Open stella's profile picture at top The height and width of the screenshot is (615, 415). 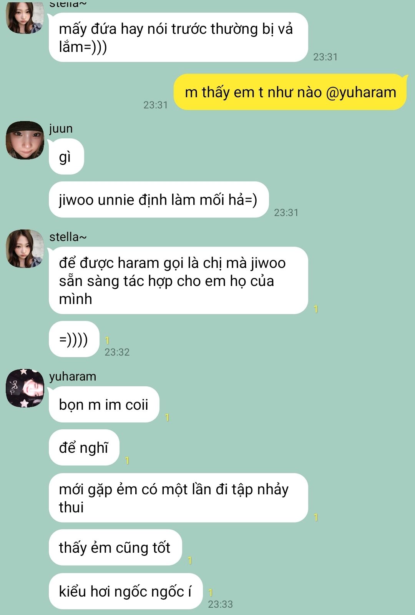coord(25,17)
